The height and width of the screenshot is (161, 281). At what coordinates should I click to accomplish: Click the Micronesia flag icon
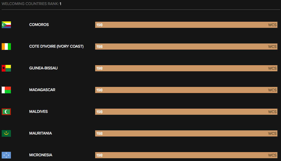[6, 155]
